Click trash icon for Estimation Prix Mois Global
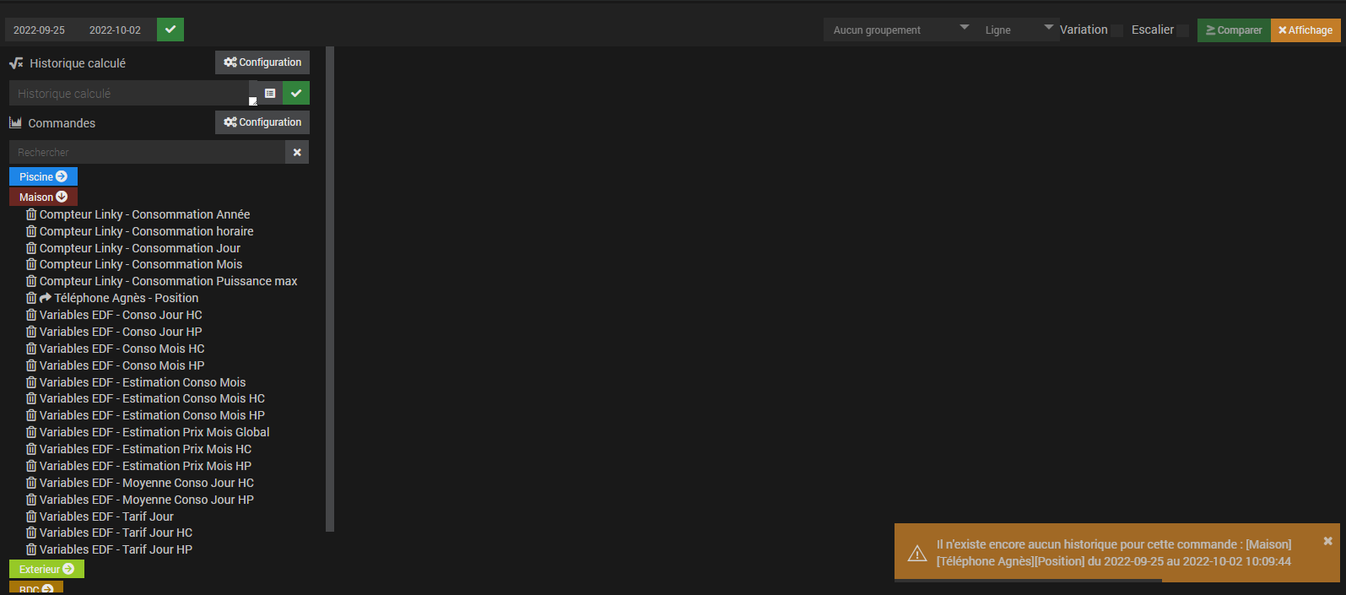Screen dimensions: 1346x595 [31, 432]
